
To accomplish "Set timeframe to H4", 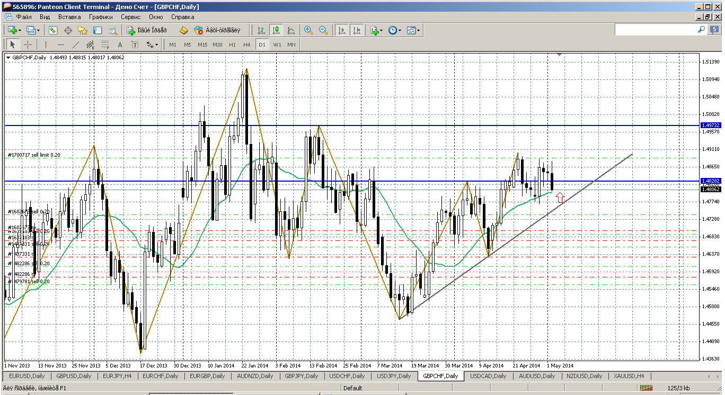I will [246, 45].
